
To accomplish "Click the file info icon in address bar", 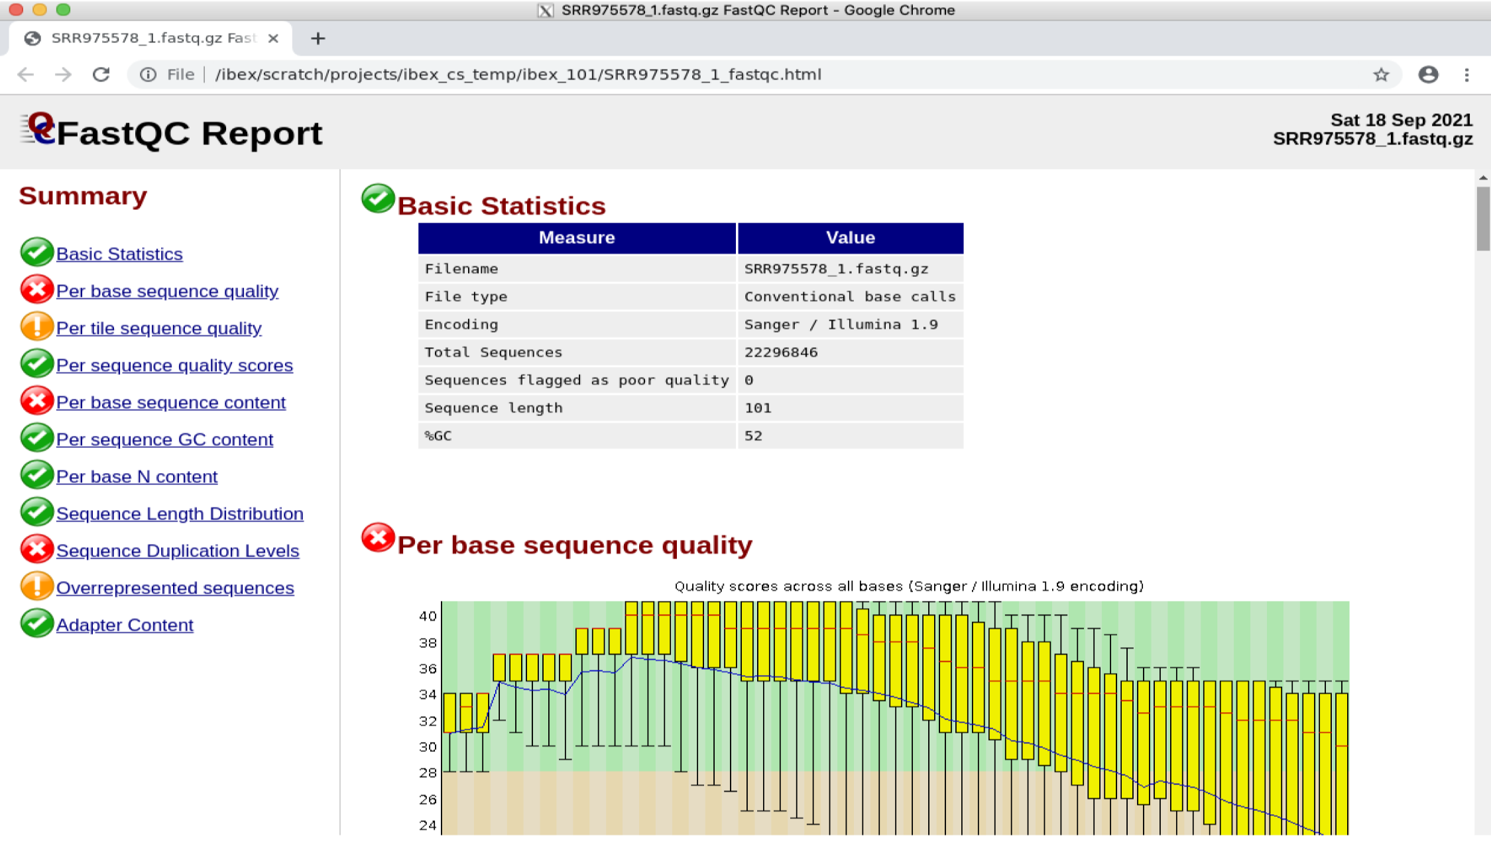I will click(148, 74).
